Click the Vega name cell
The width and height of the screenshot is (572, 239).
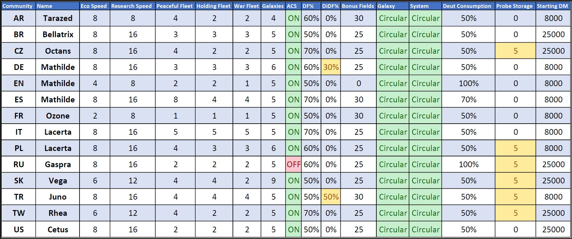point(58,181)
